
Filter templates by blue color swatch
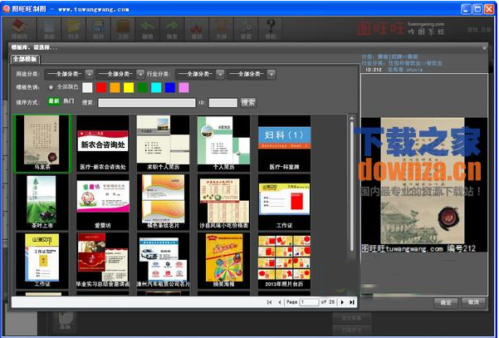170,87
